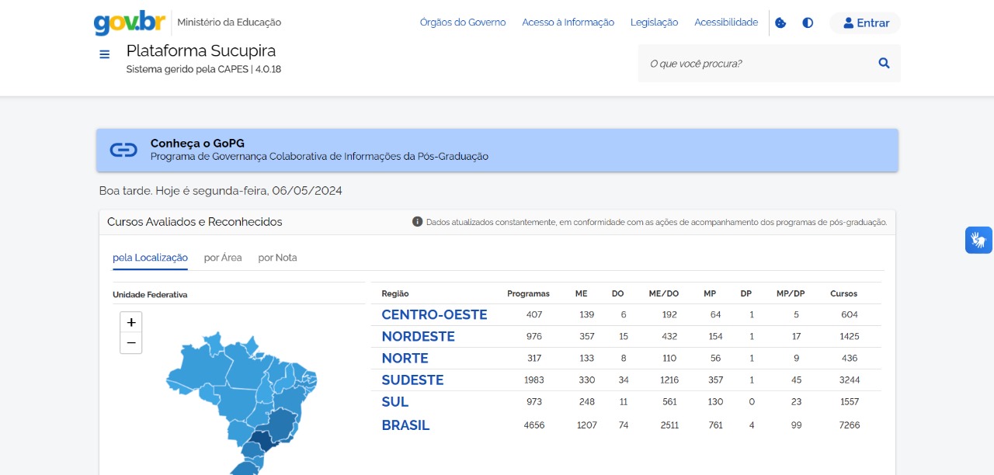Open Órgãos do Governo link
994x475 pixels.
coord(463,23)
